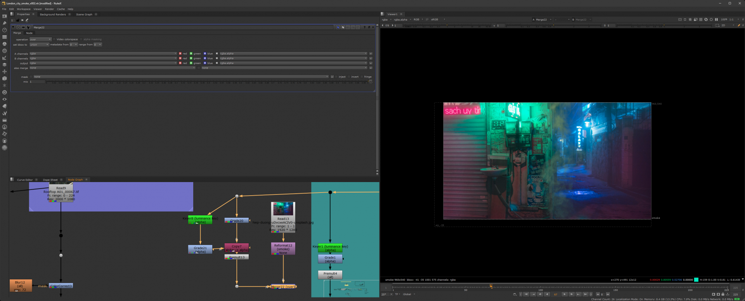The width and height of the screenshot is (745, 301).
Task: Expand the set bbox to union dropdown
Action: 39,45
